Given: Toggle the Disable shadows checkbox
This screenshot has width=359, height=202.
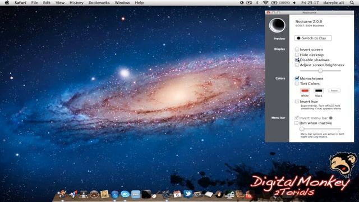Looking at the screenshot, I should tap(297, 60).
